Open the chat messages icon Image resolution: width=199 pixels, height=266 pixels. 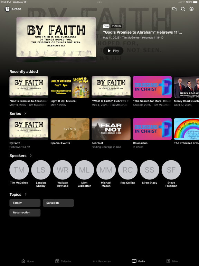(174, 9)
